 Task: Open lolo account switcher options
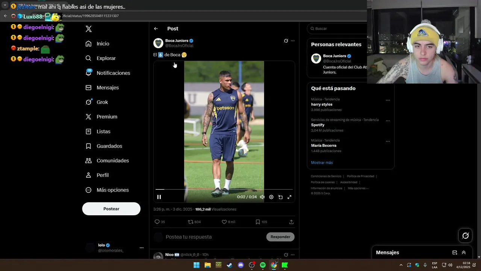click(142, 248)
